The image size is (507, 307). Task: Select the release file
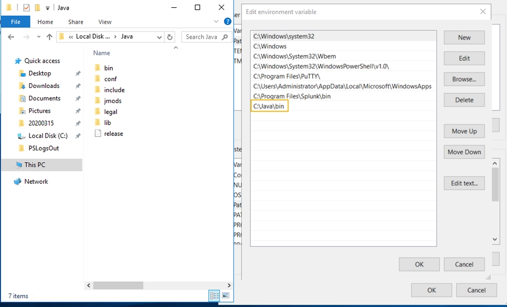click(x=113, y=134)
